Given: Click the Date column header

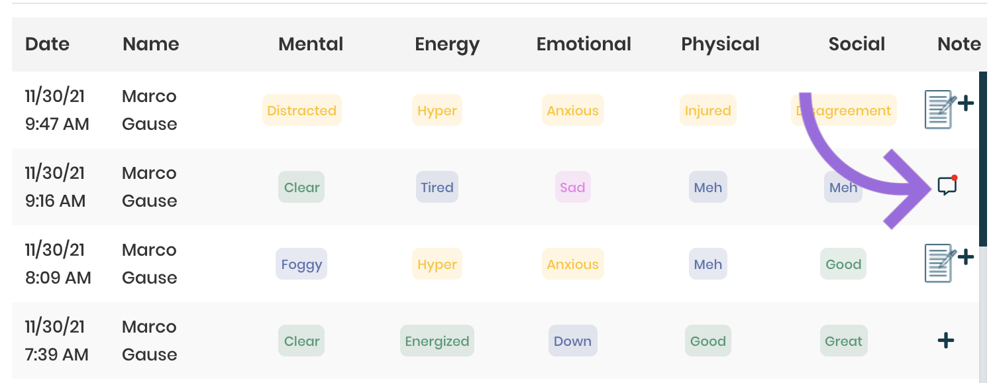Looking at the screenshot, I should click(47, 44).
